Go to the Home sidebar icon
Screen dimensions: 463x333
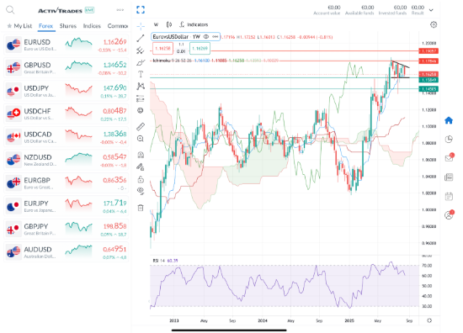pos(449,120)
